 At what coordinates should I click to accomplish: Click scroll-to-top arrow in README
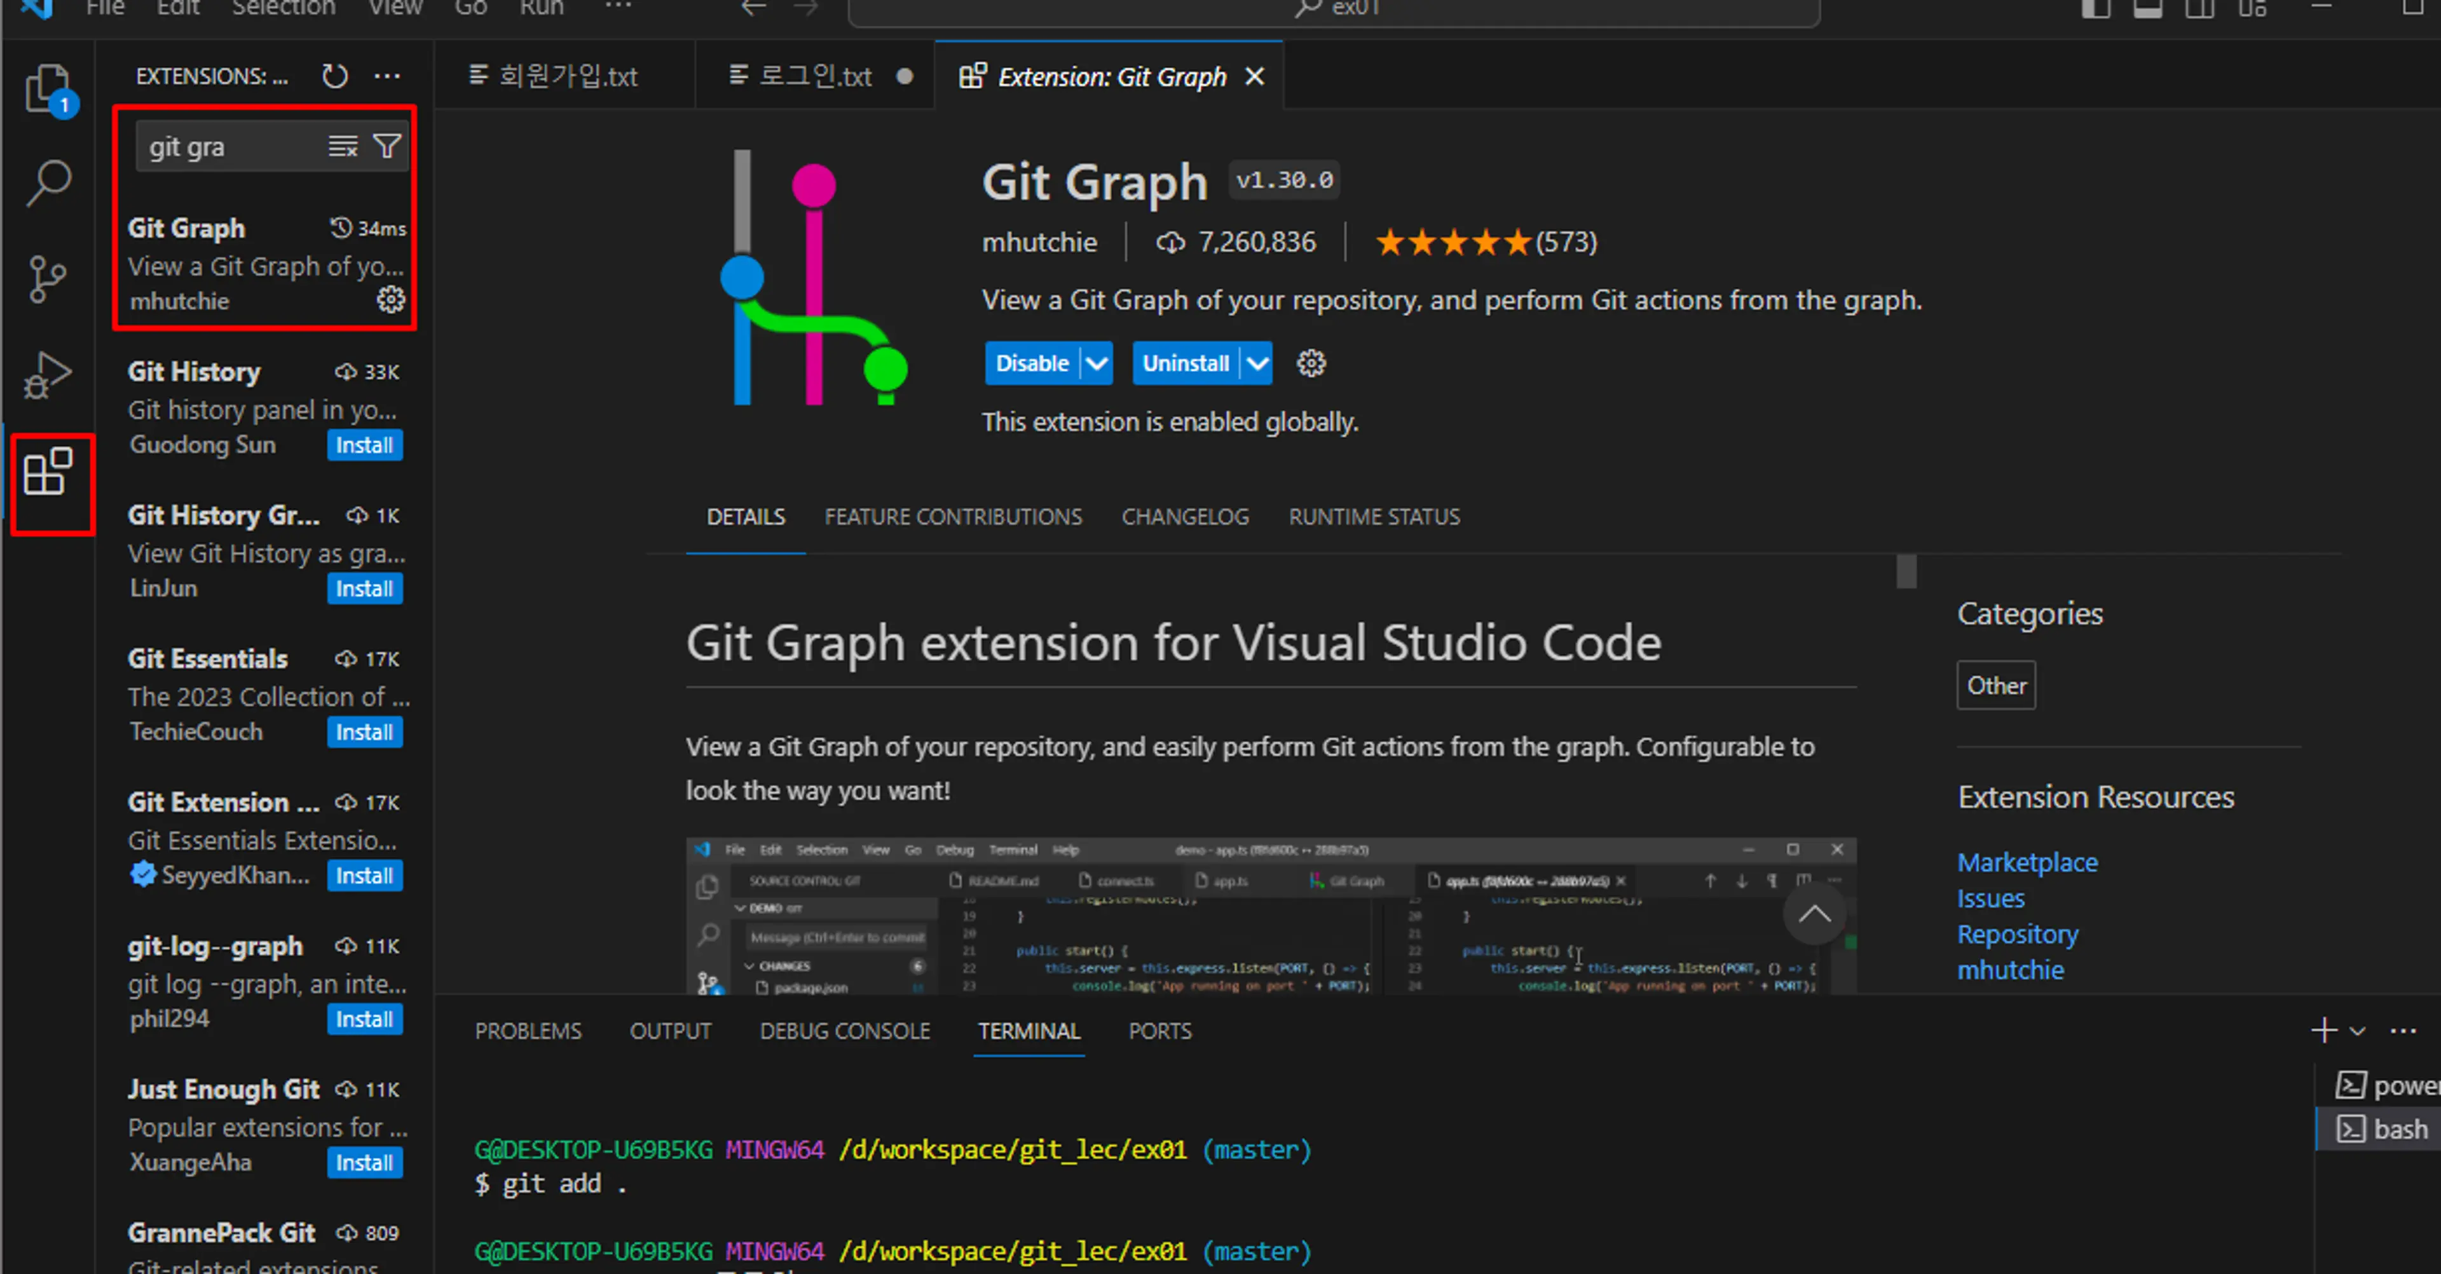pos(1815,914)
